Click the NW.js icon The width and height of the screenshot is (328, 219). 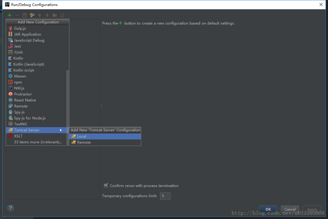pos(11,88)
